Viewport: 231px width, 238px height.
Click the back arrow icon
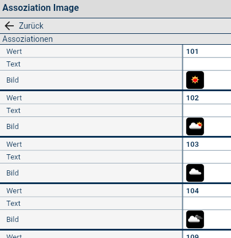(x=9, y=26)
